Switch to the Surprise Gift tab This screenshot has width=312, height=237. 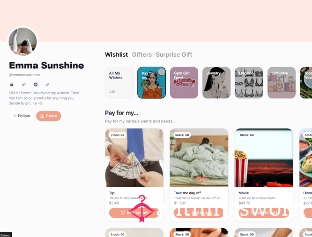click(x=174, y=55)
